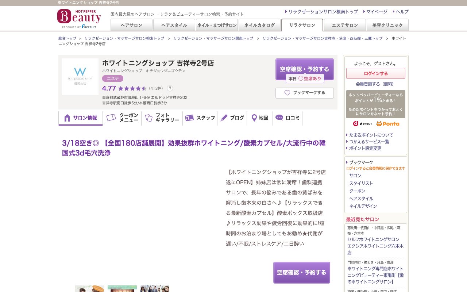Open the 地図 map pin icon
The width and height of the screenshot is (467, 292).
click(x=254, y=118)
